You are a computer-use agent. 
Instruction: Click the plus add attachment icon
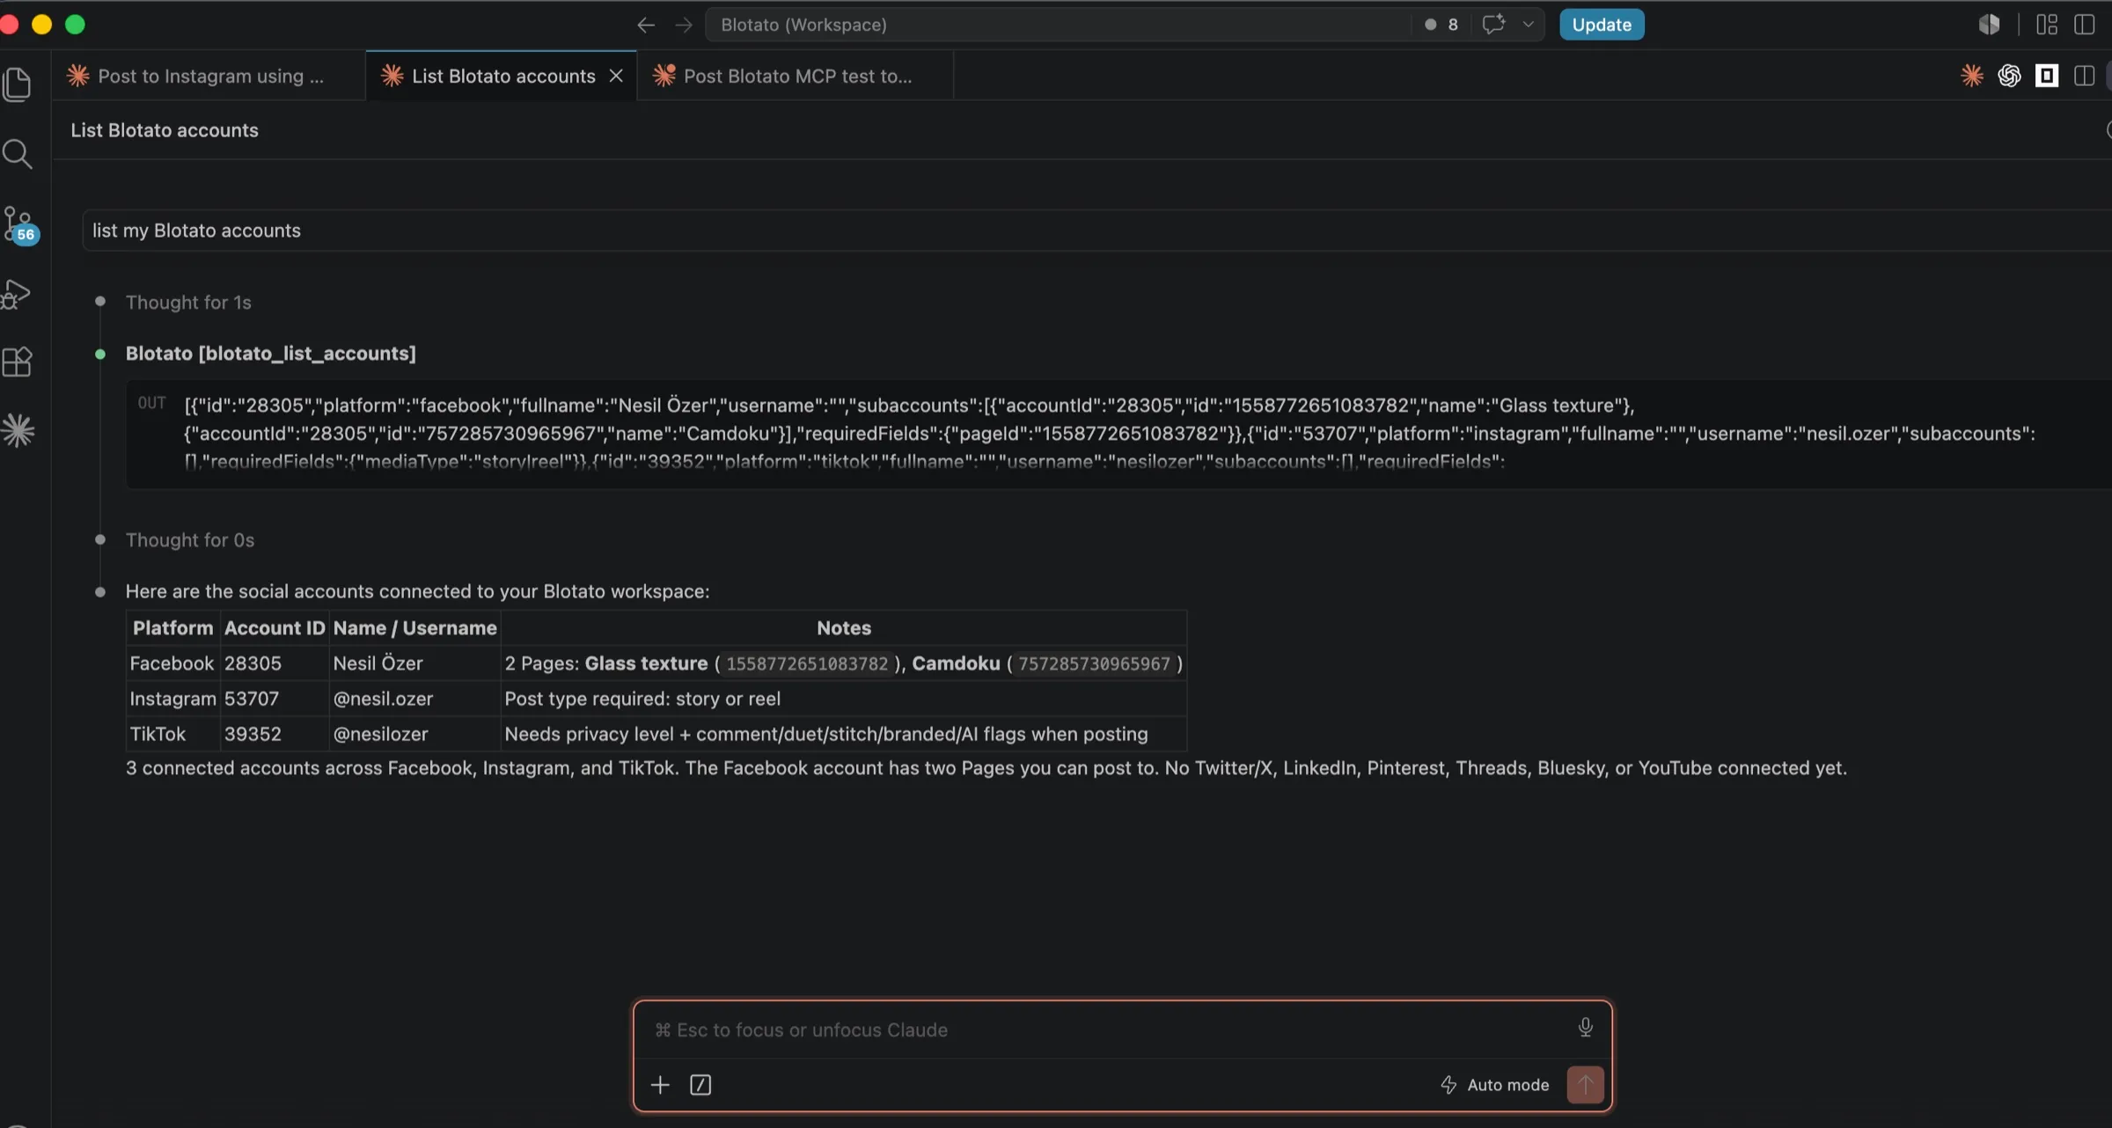pyautogui.click(x=660, y=1085)
